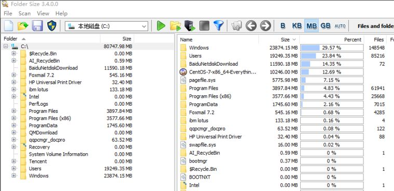Expand the Foxmail 7.2 tree node
Viewport: 394px width, 191px height.
(x=14, y=75)
